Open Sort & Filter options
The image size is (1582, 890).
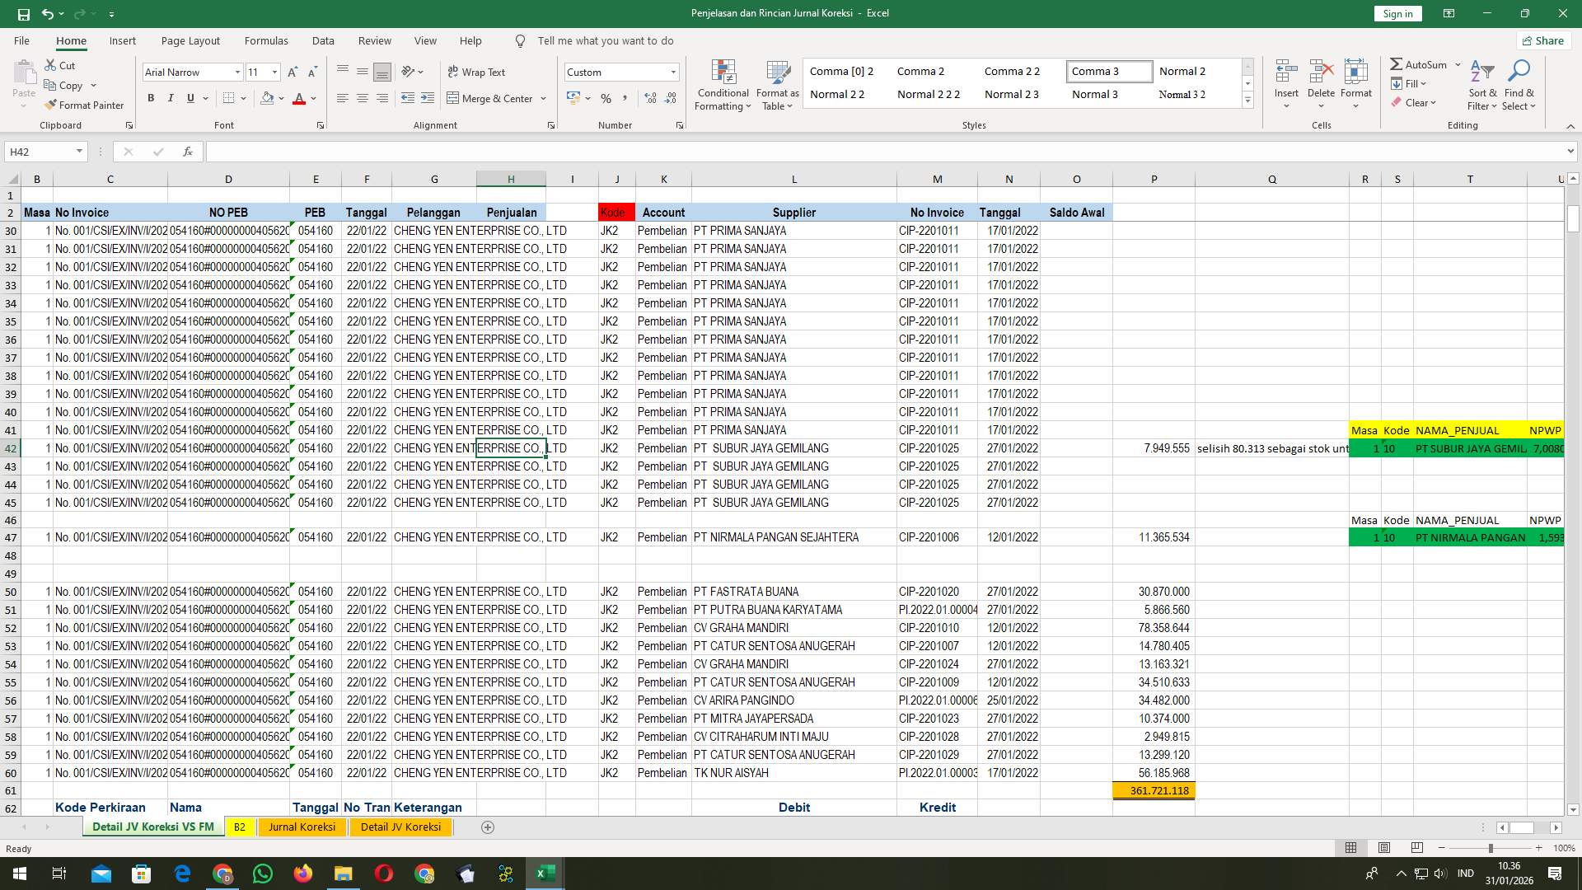pos(1481,85)
